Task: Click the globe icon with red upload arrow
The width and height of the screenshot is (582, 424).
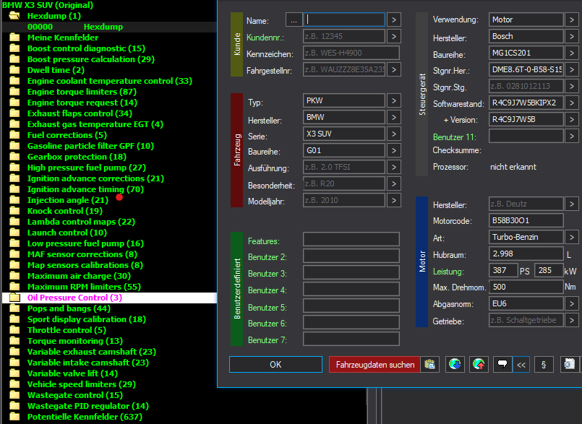Action: point(479,365)
